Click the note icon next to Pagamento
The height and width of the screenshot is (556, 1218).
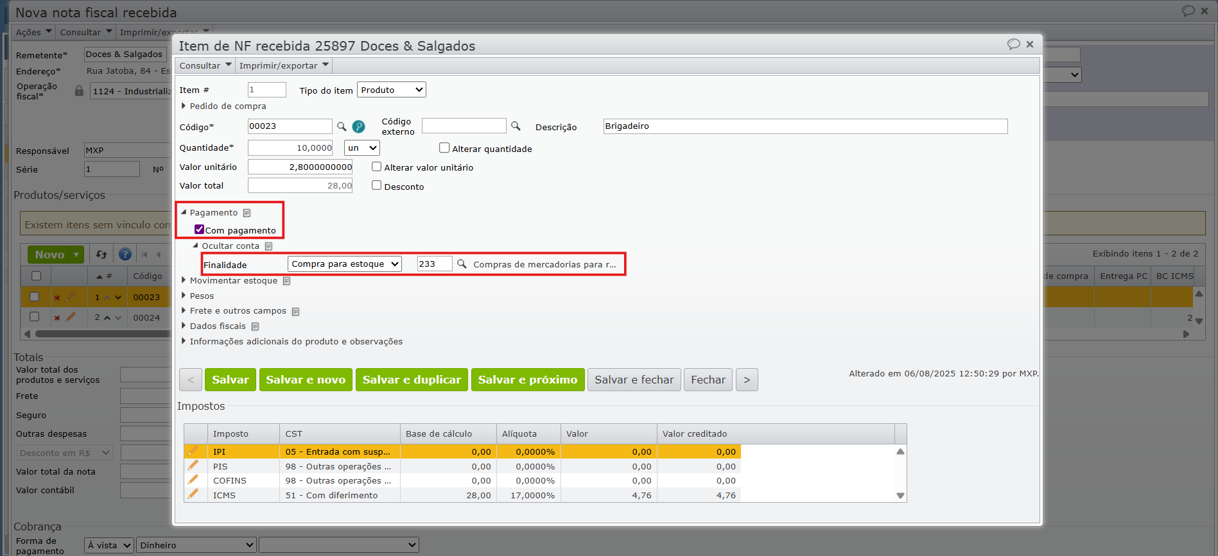[x=247, y=213]
